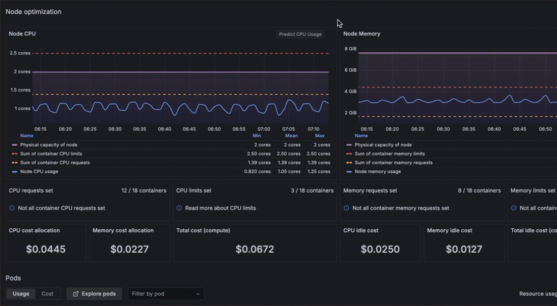557x306 pixels.
Task: Click the info icon in Memory limits set panel
Action: pos(514,208)
